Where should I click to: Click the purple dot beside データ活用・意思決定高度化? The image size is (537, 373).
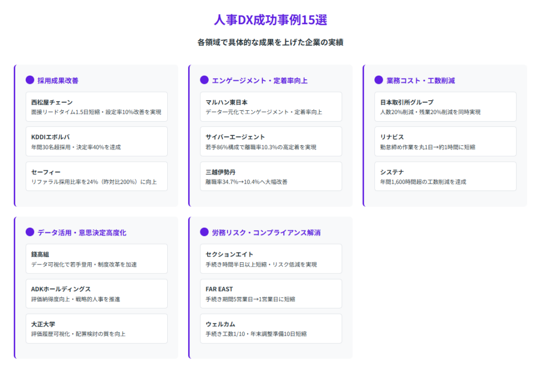click(x=30, y=232)
